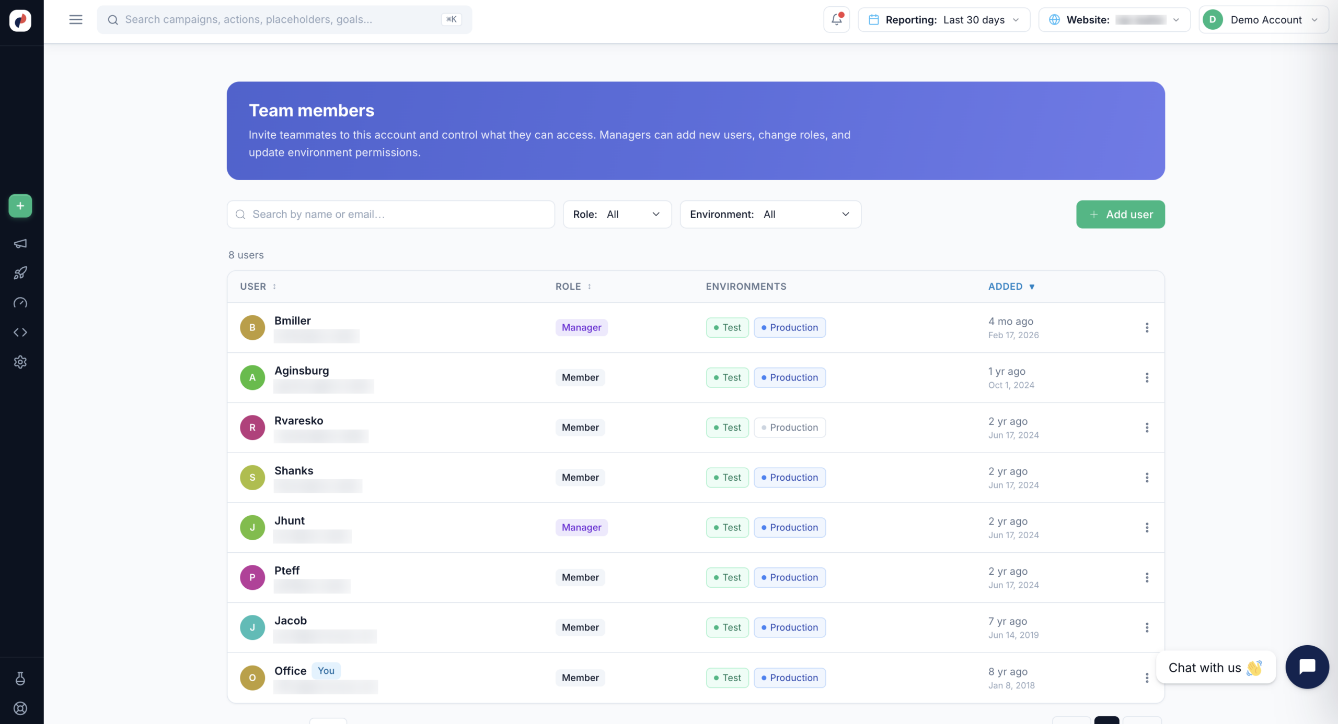The height and width of the screenshot is (724, 1338).
Task: Open the settings gear icon in sidebar
Action: 20,362
